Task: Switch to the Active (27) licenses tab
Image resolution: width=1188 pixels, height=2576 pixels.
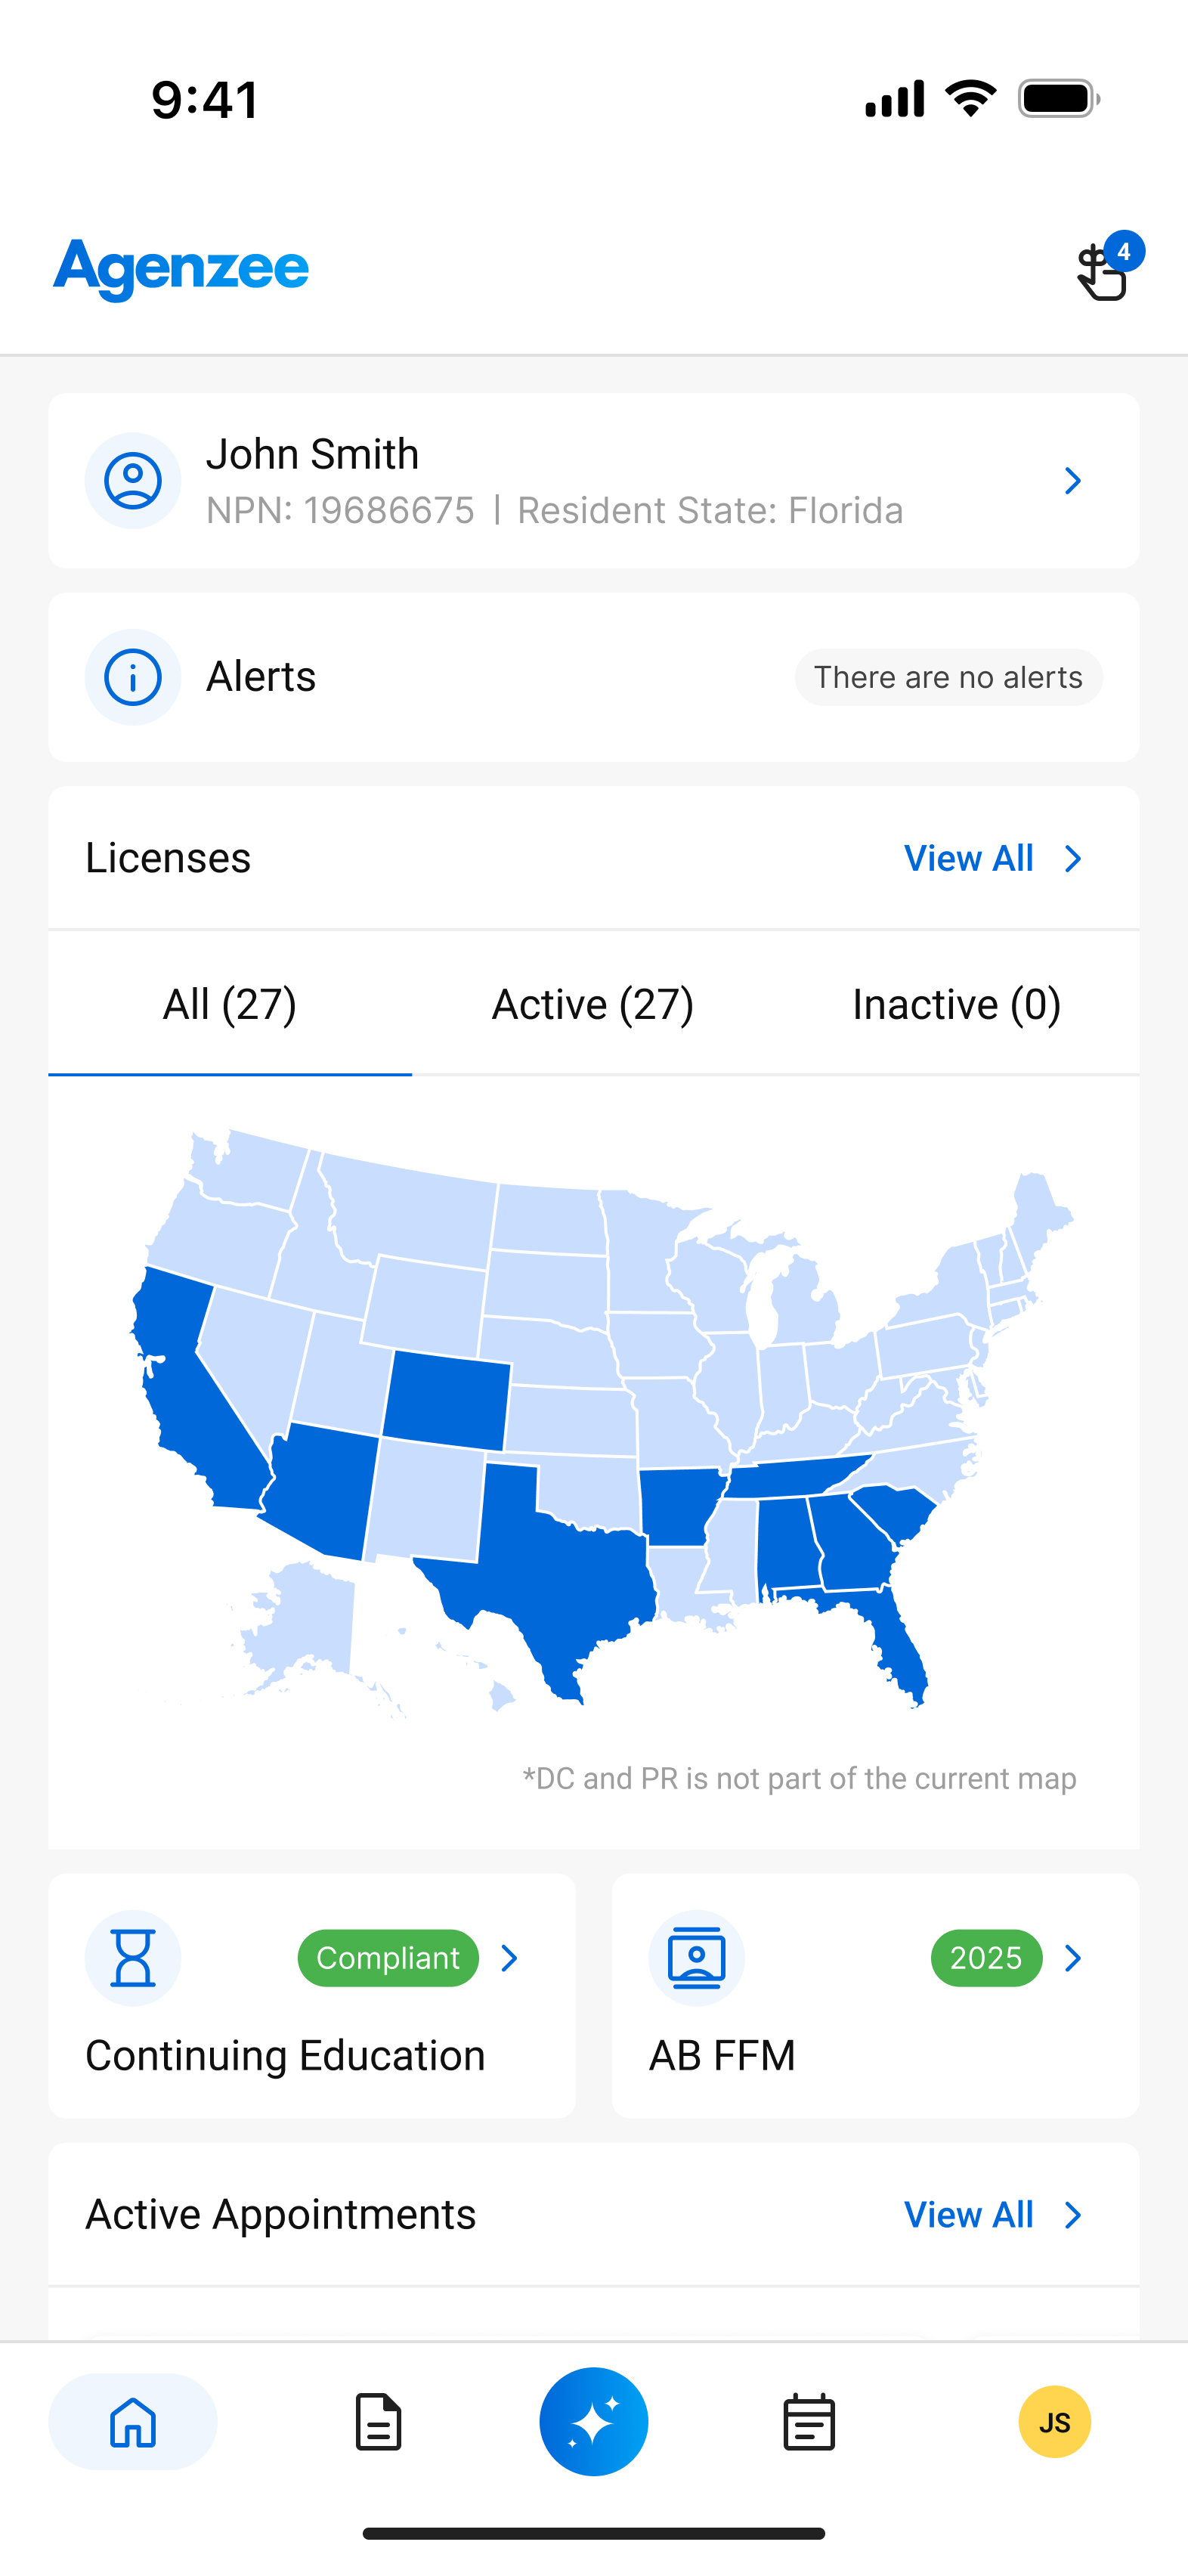Action: point(593,1004)
